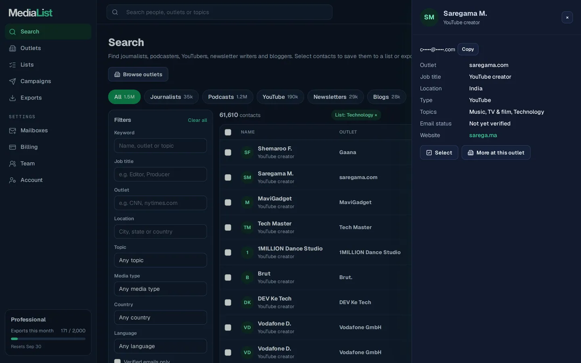Click the TM avatar beside Tech Master
This screenshot has width=581, height=363.
coord(247,227)
